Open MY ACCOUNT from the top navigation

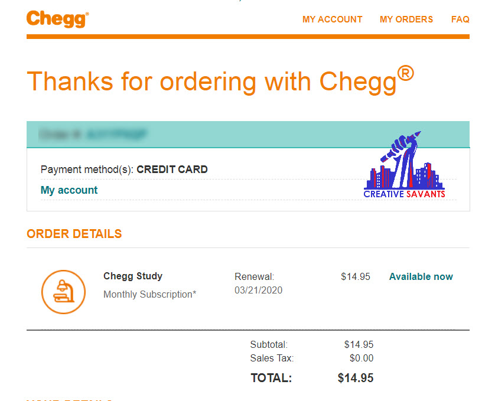332,19
